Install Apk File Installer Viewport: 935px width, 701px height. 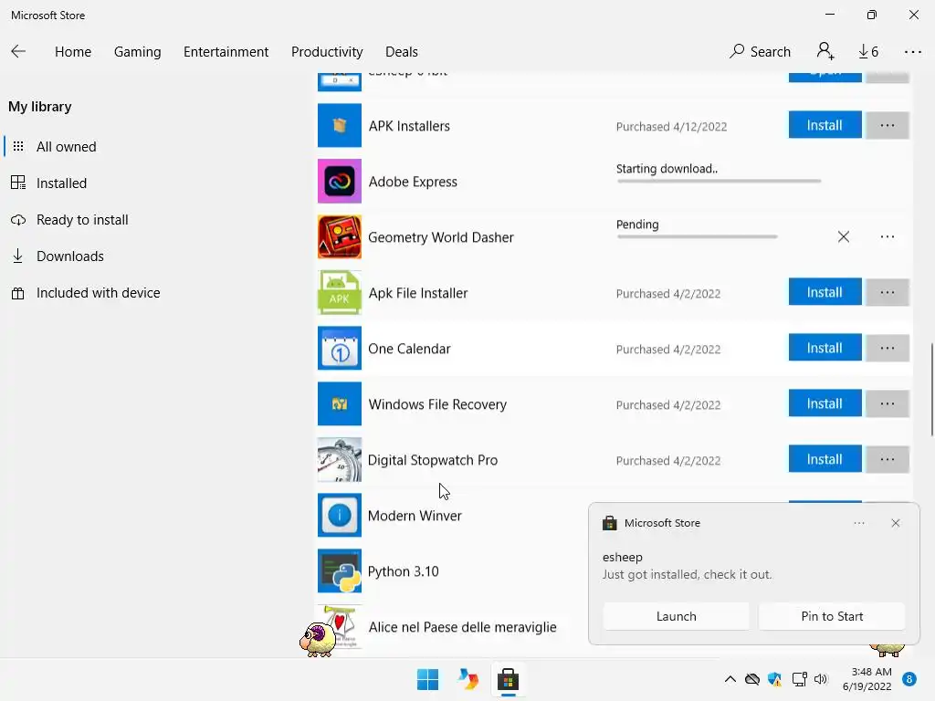pos(825,292)
